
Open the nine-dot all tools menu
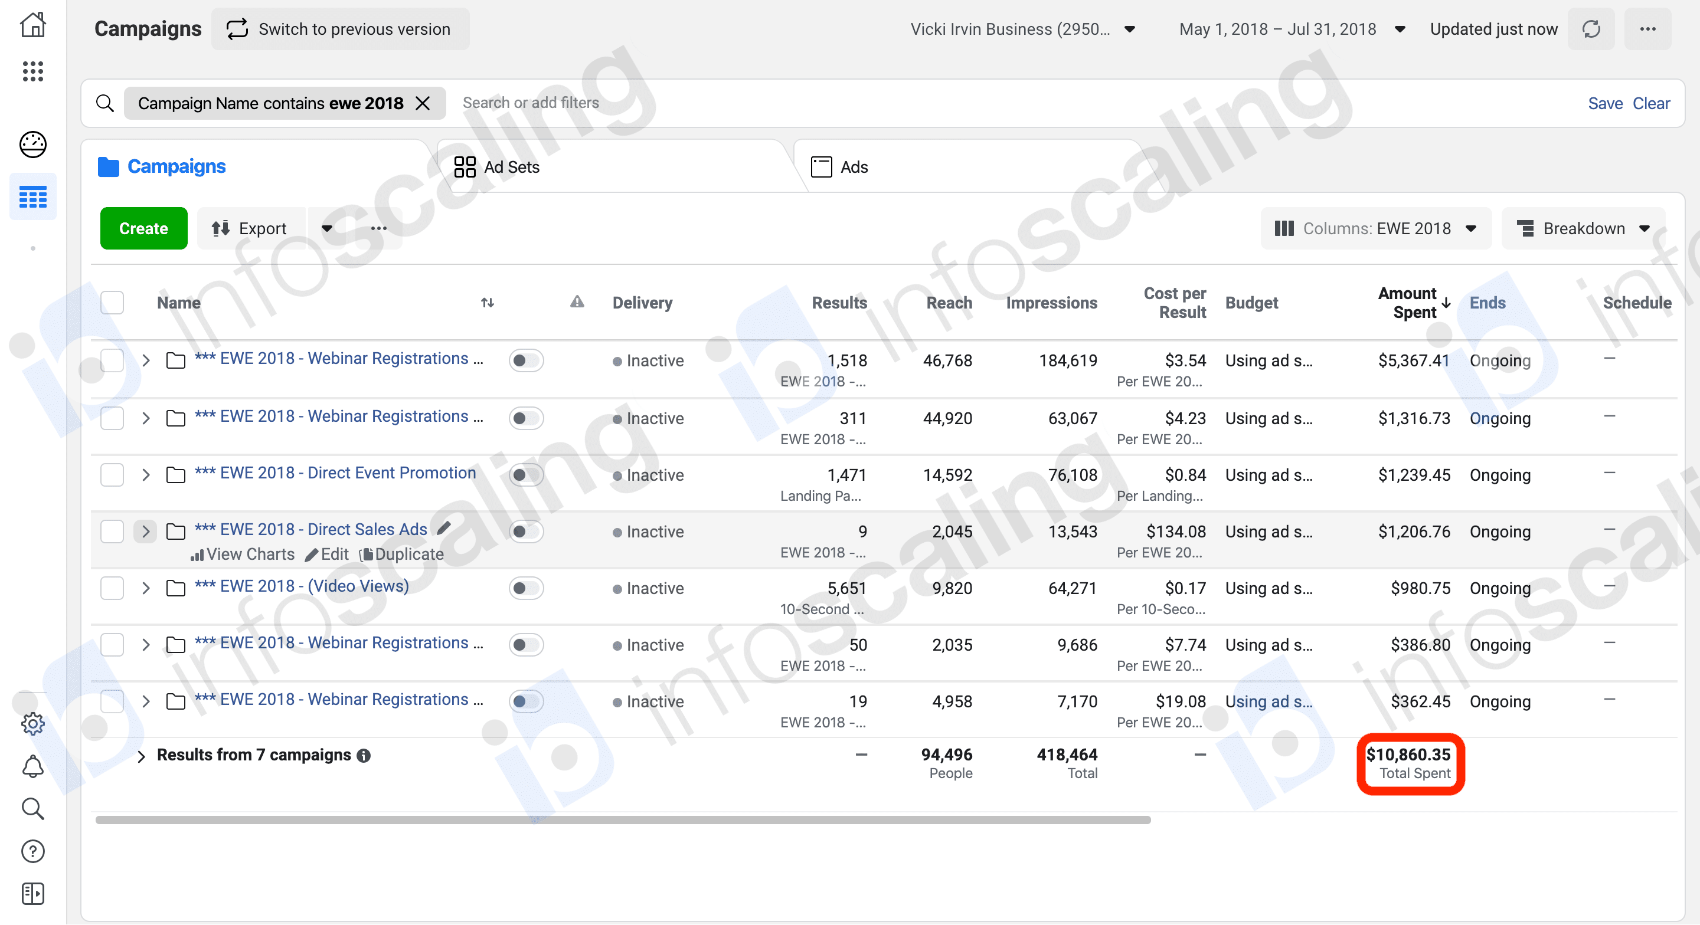[32, 71]
